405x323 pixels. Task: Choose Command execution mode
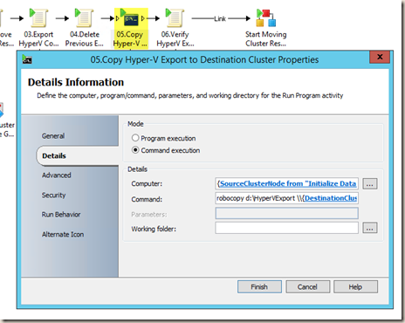click(135, 150)
